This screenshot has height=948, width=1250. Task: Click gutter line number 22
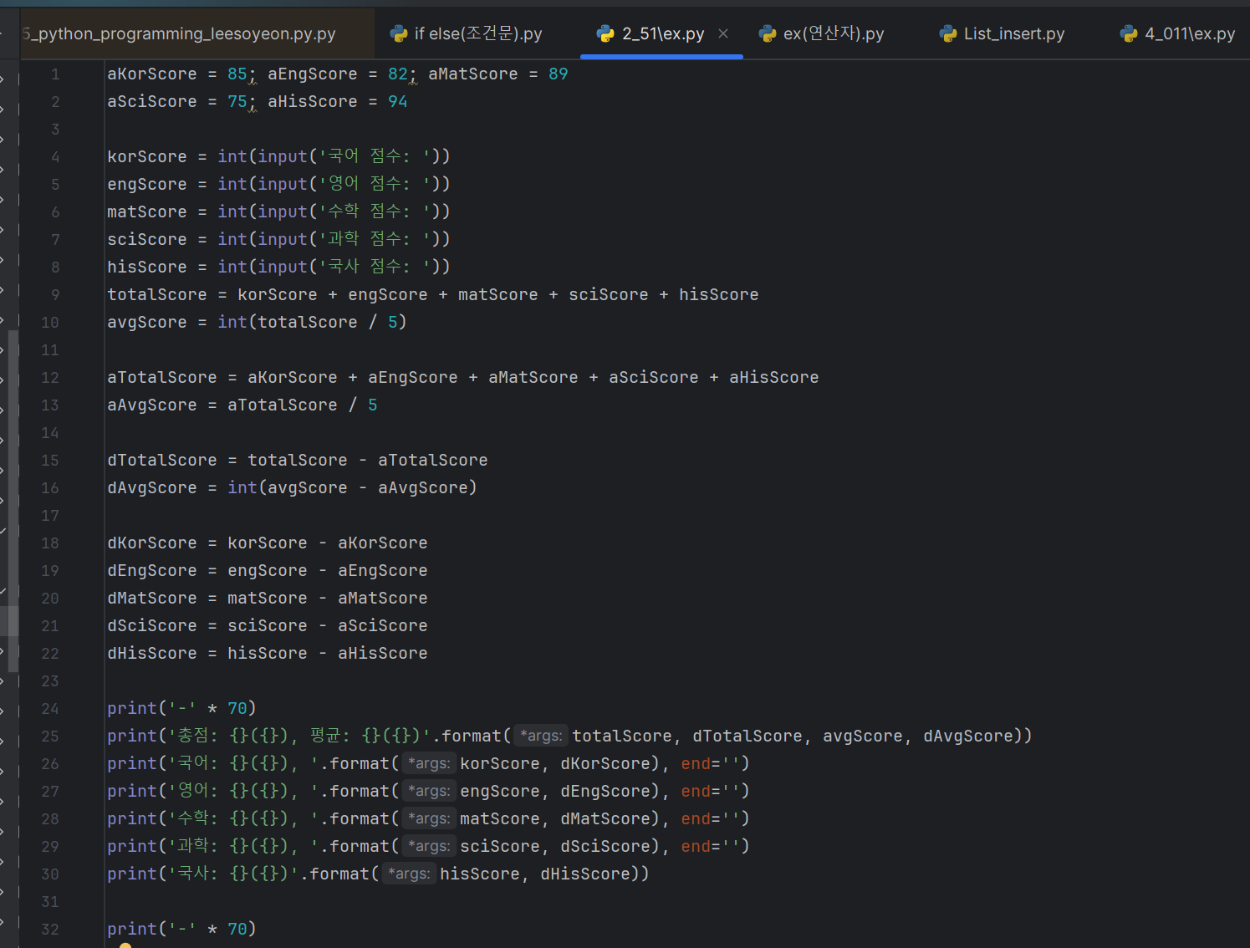click(50, 653)
